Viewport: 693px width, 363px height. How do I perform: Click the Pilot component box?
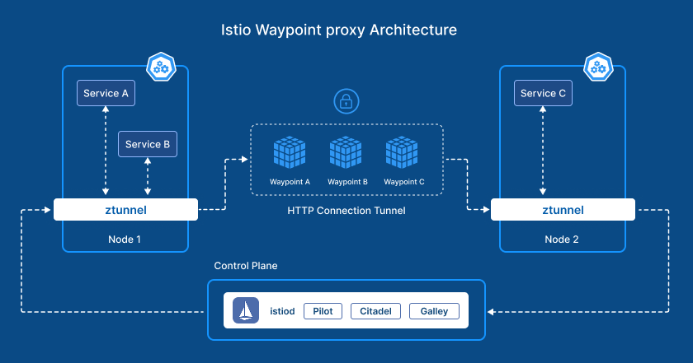(x=323, y=311)
